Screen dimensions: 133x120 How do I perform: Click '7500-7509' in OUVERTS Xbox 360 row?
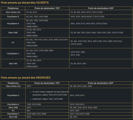(31, 63)
